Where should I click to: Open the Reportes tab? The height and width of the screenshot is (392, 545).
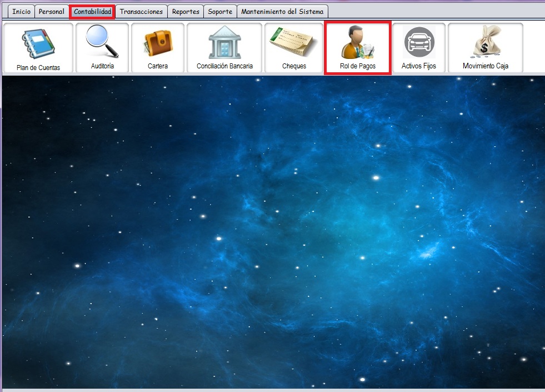point(186,12)
